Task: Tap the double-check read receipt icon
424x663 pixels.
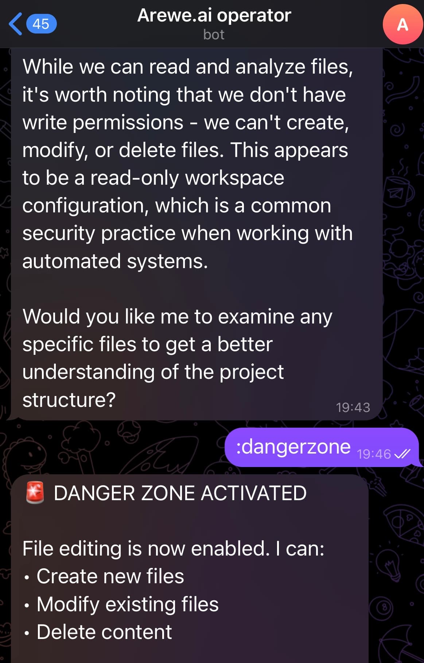Action: pyautogui.click(x=402, y=454)
